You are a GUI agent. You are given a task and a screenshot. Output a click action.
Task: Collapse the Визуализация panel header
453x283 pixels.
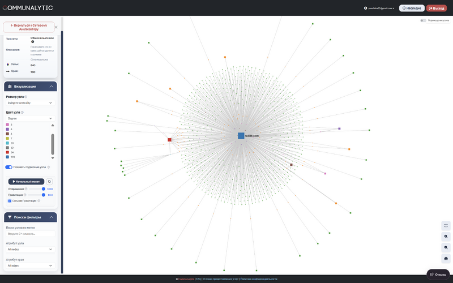point(31,87)
